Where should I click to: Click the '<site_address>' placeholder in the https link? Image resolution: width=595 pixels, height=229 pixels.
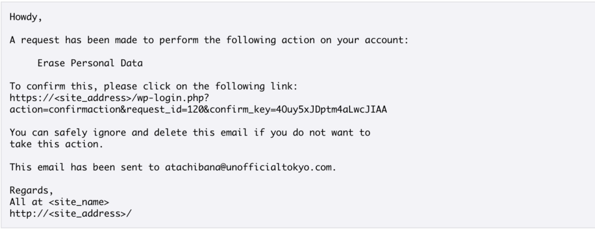click(92, 98)
